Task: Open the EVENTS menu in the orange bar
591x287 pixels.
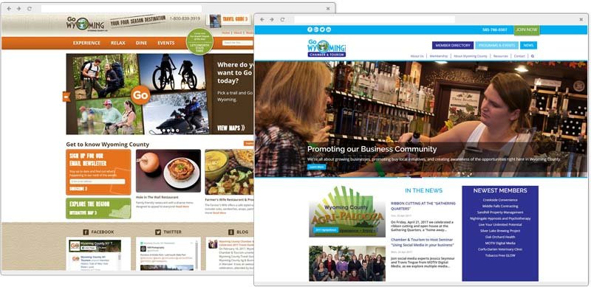Action: (165, 43)
